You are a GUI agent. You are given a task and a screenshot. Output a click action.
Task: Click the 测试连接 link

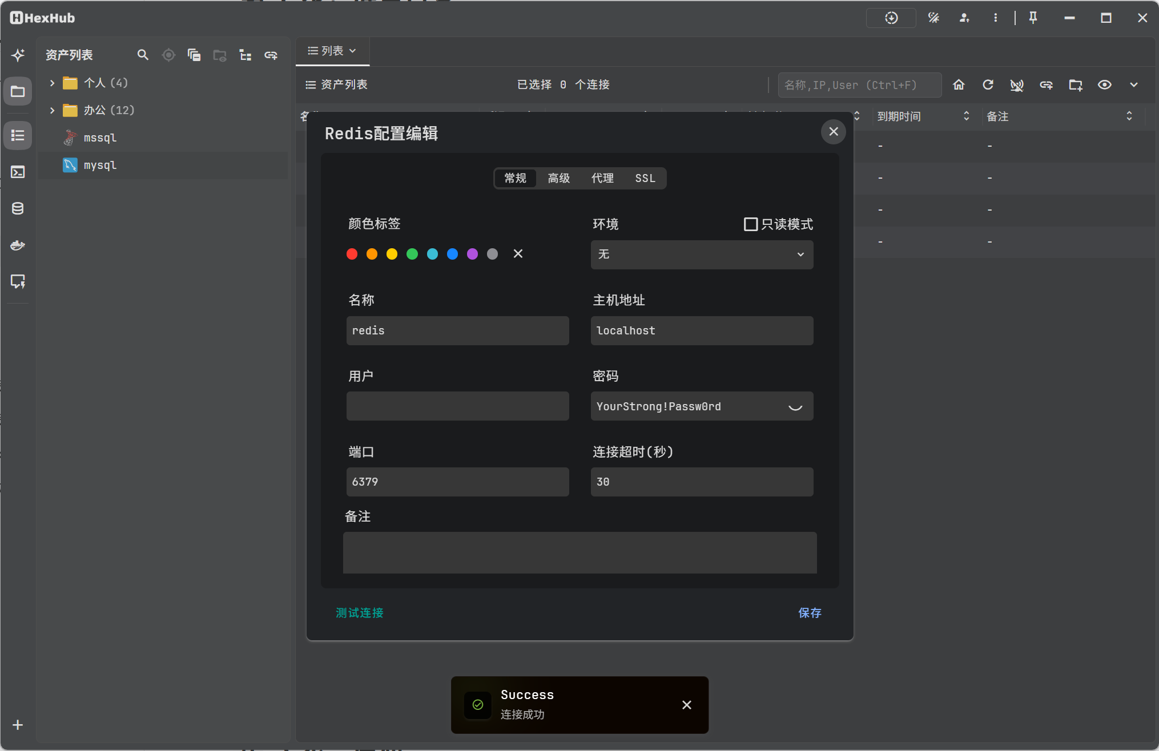pyautogui.click(x=360, y=612)
